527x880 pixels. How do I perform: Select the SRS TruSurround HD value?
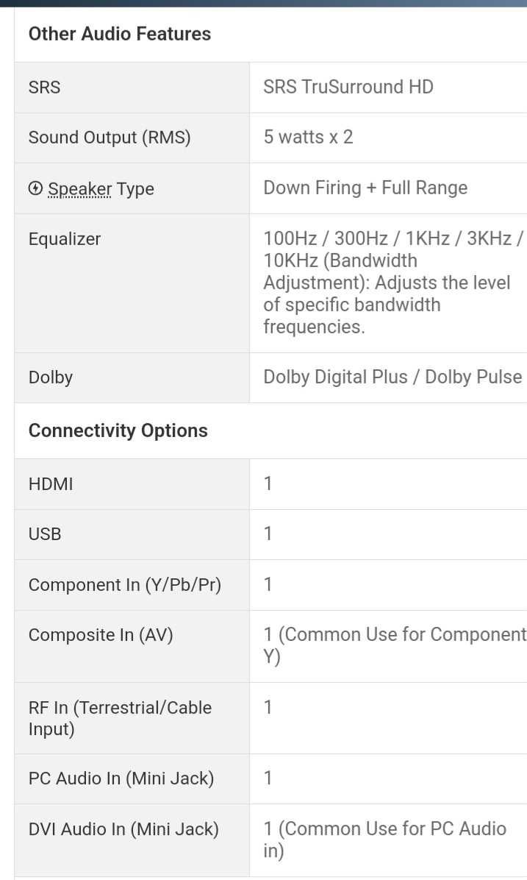[348, 86]
